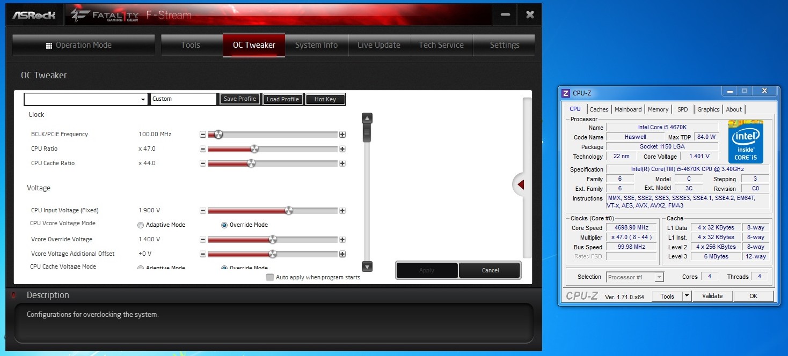788x356 pixels.
Task: Decrease Vcore Override Voltage with minus icon
Action: (203, 240)
